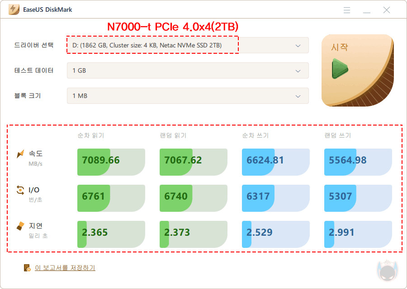Click sequential read latency value 2.365
The height and width of the screenshot is (289, 407).
pos(95,233)
